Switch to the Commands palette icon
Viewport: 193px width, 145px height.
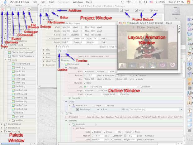coord(18,10)
